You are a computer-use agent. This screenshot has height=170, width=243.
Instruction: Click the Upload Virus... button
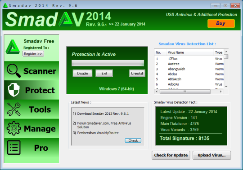[x=211, y=155]
